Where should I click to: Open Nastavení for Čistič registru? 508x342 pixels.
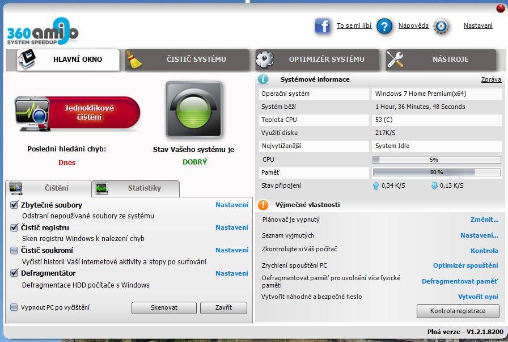pyautogui.click(x=232, y=227)
